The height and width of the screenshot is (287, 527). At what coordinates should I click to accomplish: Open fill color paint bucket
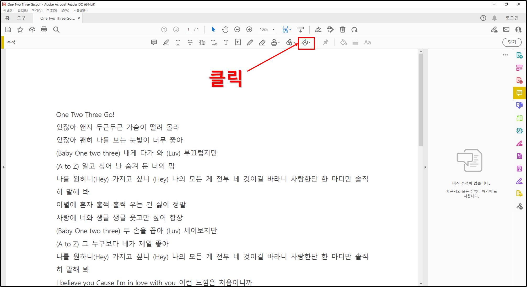click(343, 43)
